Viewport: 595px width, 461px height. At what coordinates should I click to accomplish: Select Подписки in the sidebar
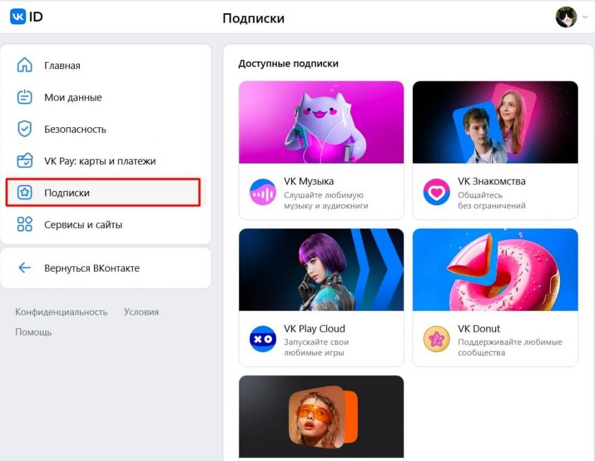(x=103, y=192)
